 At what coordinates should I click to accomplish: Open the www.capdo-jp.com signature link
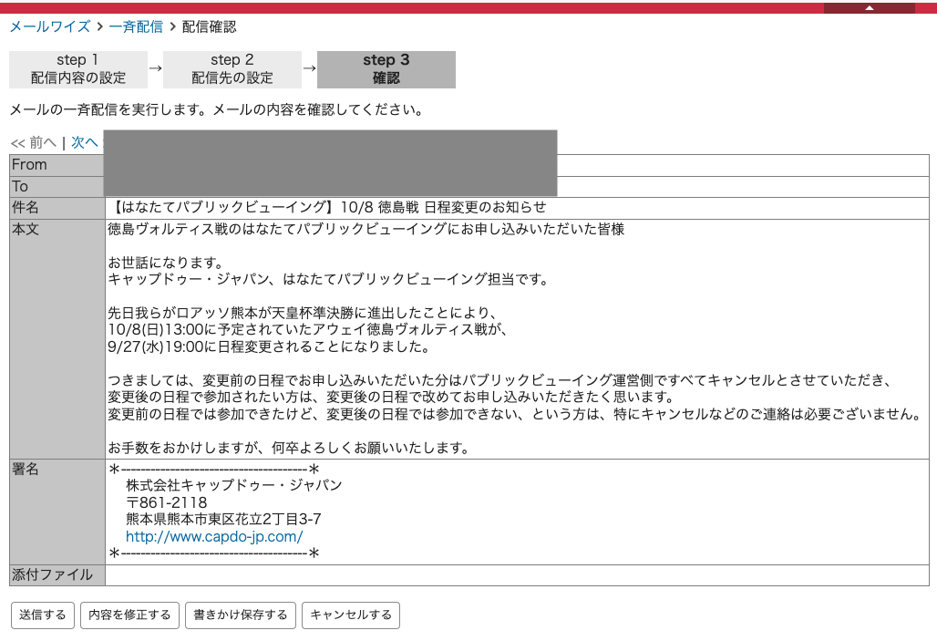click(214, 537)
